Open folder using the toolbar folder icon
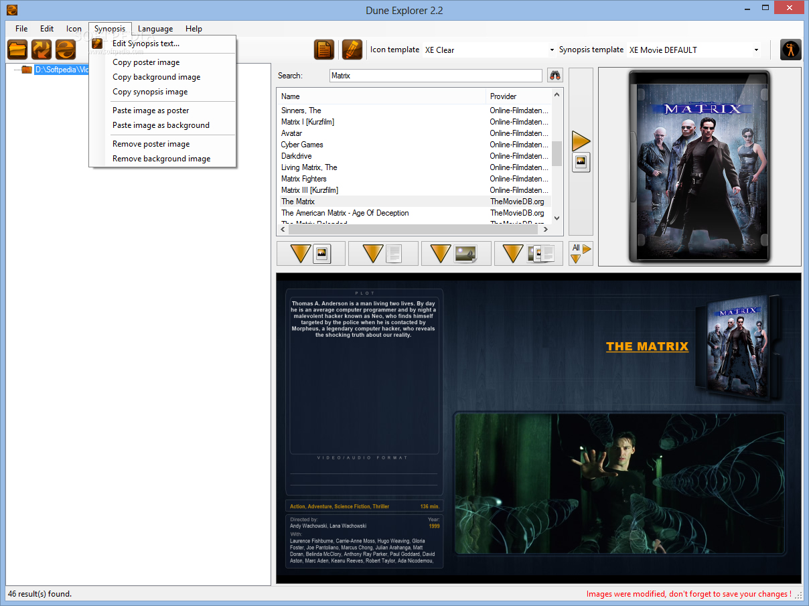Viewport: 809px width, 606px height. click(x=17, y=50)
